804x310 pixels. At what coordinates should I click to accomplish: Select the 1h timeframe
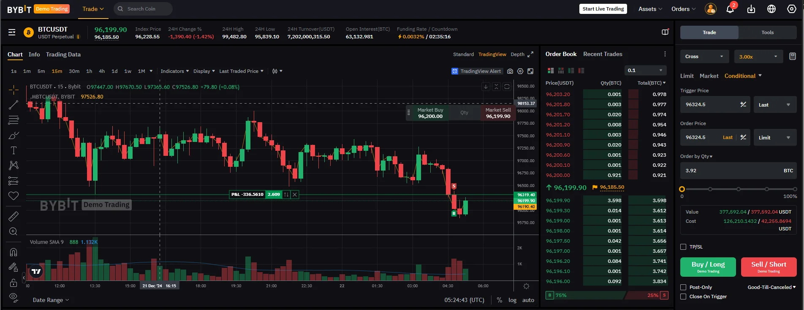point(89,71)
